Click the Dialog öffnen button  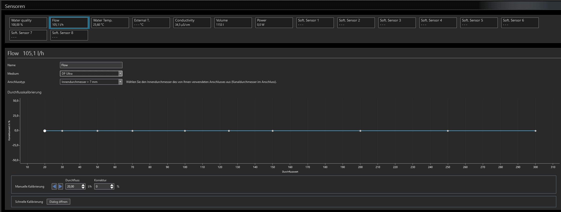(x=58, y=202)
